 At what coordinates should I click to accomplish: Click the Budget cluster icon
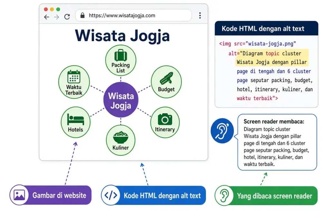[x=167, y=78]
